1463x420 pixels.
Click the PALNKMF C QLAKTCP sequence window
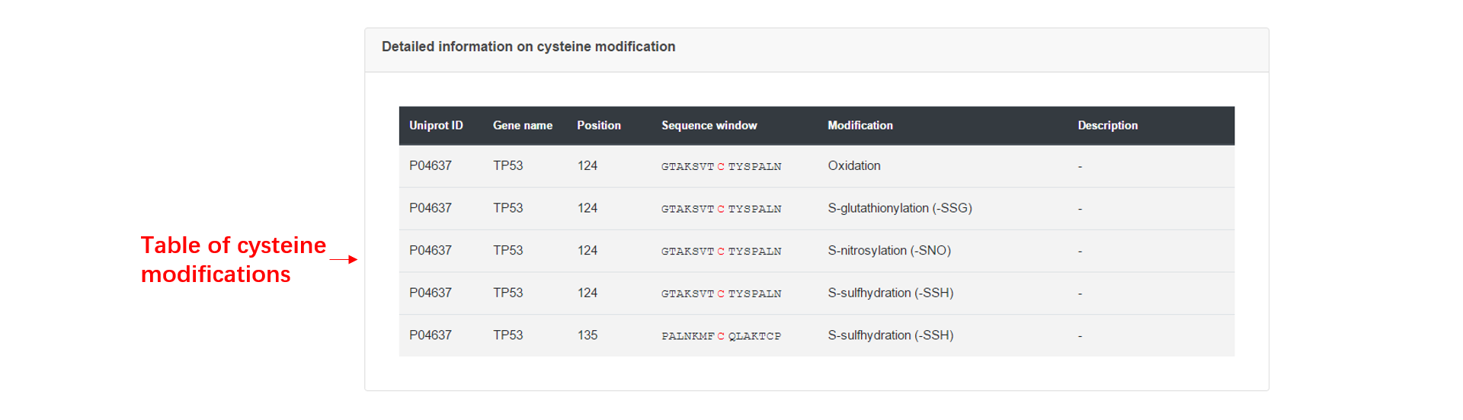click(x=722, y=336)
